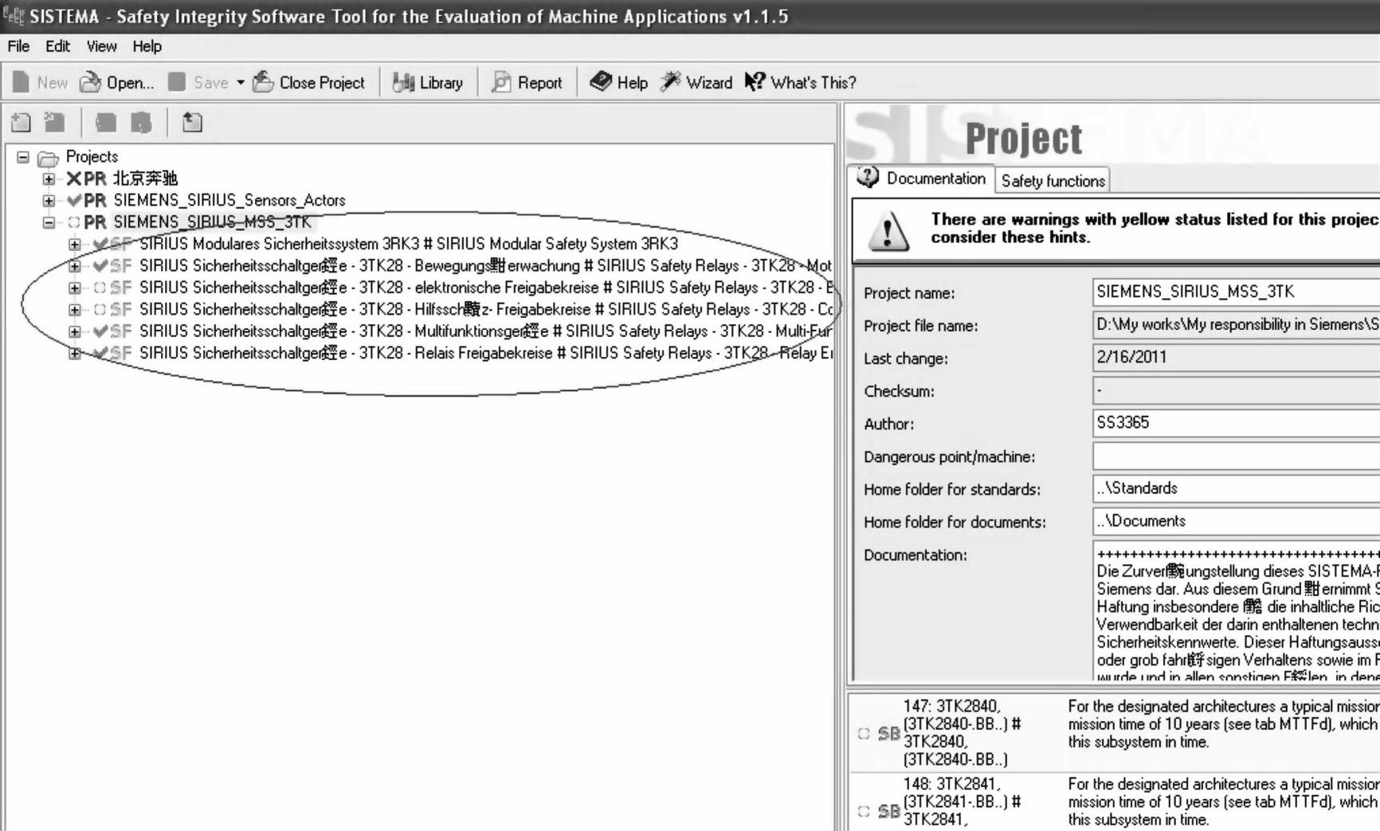This screenshot has width=1380, height=831.
Task: Expand the 3TK28 Relais Freigabekreise node
Action: 74,353
